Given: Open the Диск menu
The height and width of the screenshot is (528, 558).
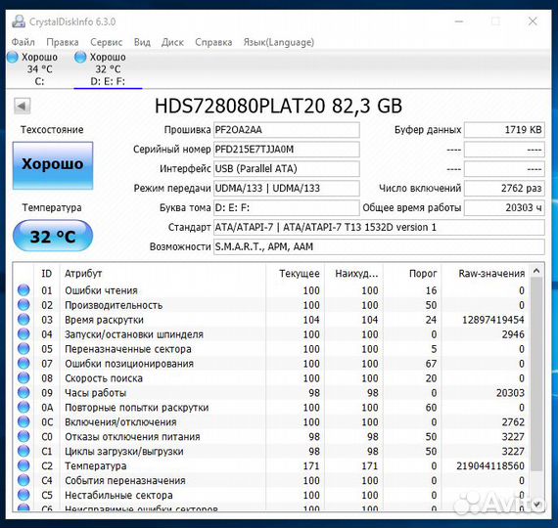Looking at the screenshot, I should click(172, 42).
